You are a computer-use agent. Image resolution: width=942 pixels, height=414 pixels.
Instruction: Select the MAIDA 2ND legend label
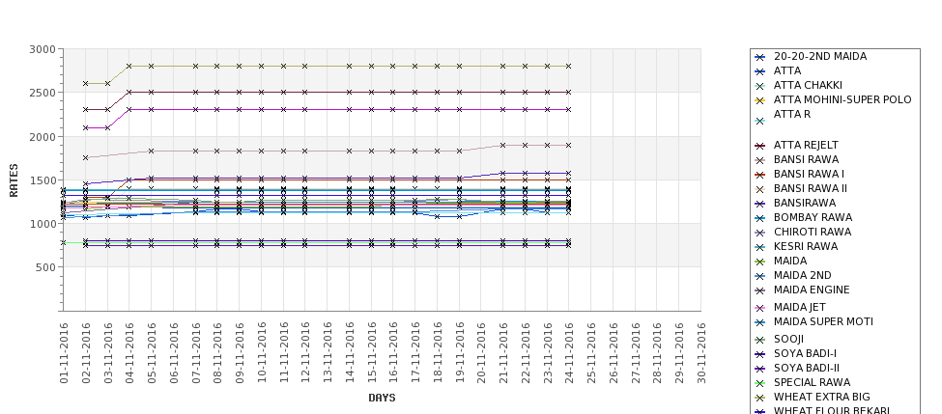[803, 275]
